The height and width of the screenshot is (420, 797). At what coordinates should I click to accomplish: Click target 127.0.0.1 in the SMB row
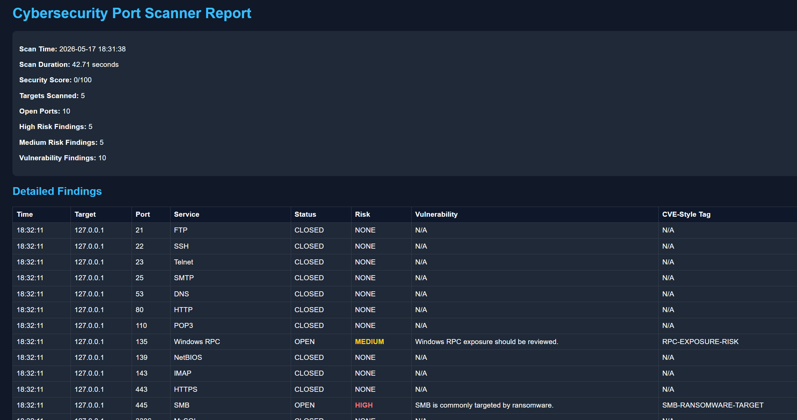(89, 405)
